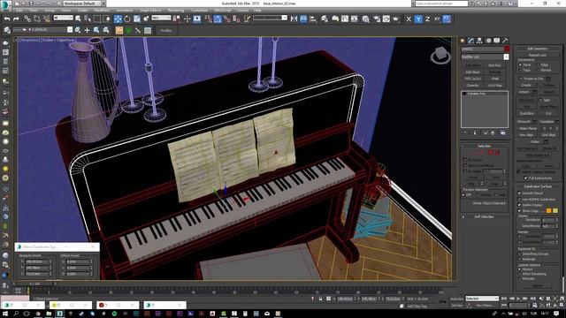566x318 pixels.
Task: Open the key mode Selected dropdown
Action: (482, 299)
